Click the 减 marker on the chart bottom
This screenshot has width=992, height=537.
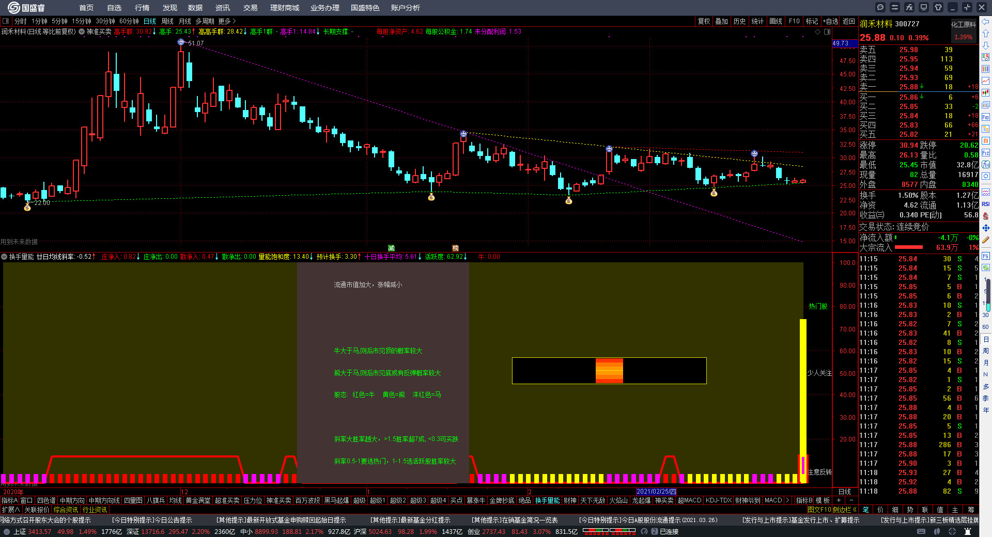point(391,248)
